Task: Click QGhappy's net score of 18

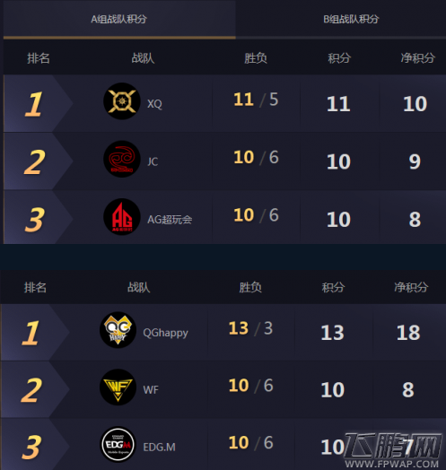Action: [408, 333]
